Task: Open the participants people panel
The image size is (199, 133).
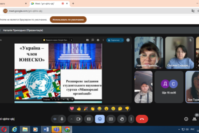Action: (x=194, y=119)
